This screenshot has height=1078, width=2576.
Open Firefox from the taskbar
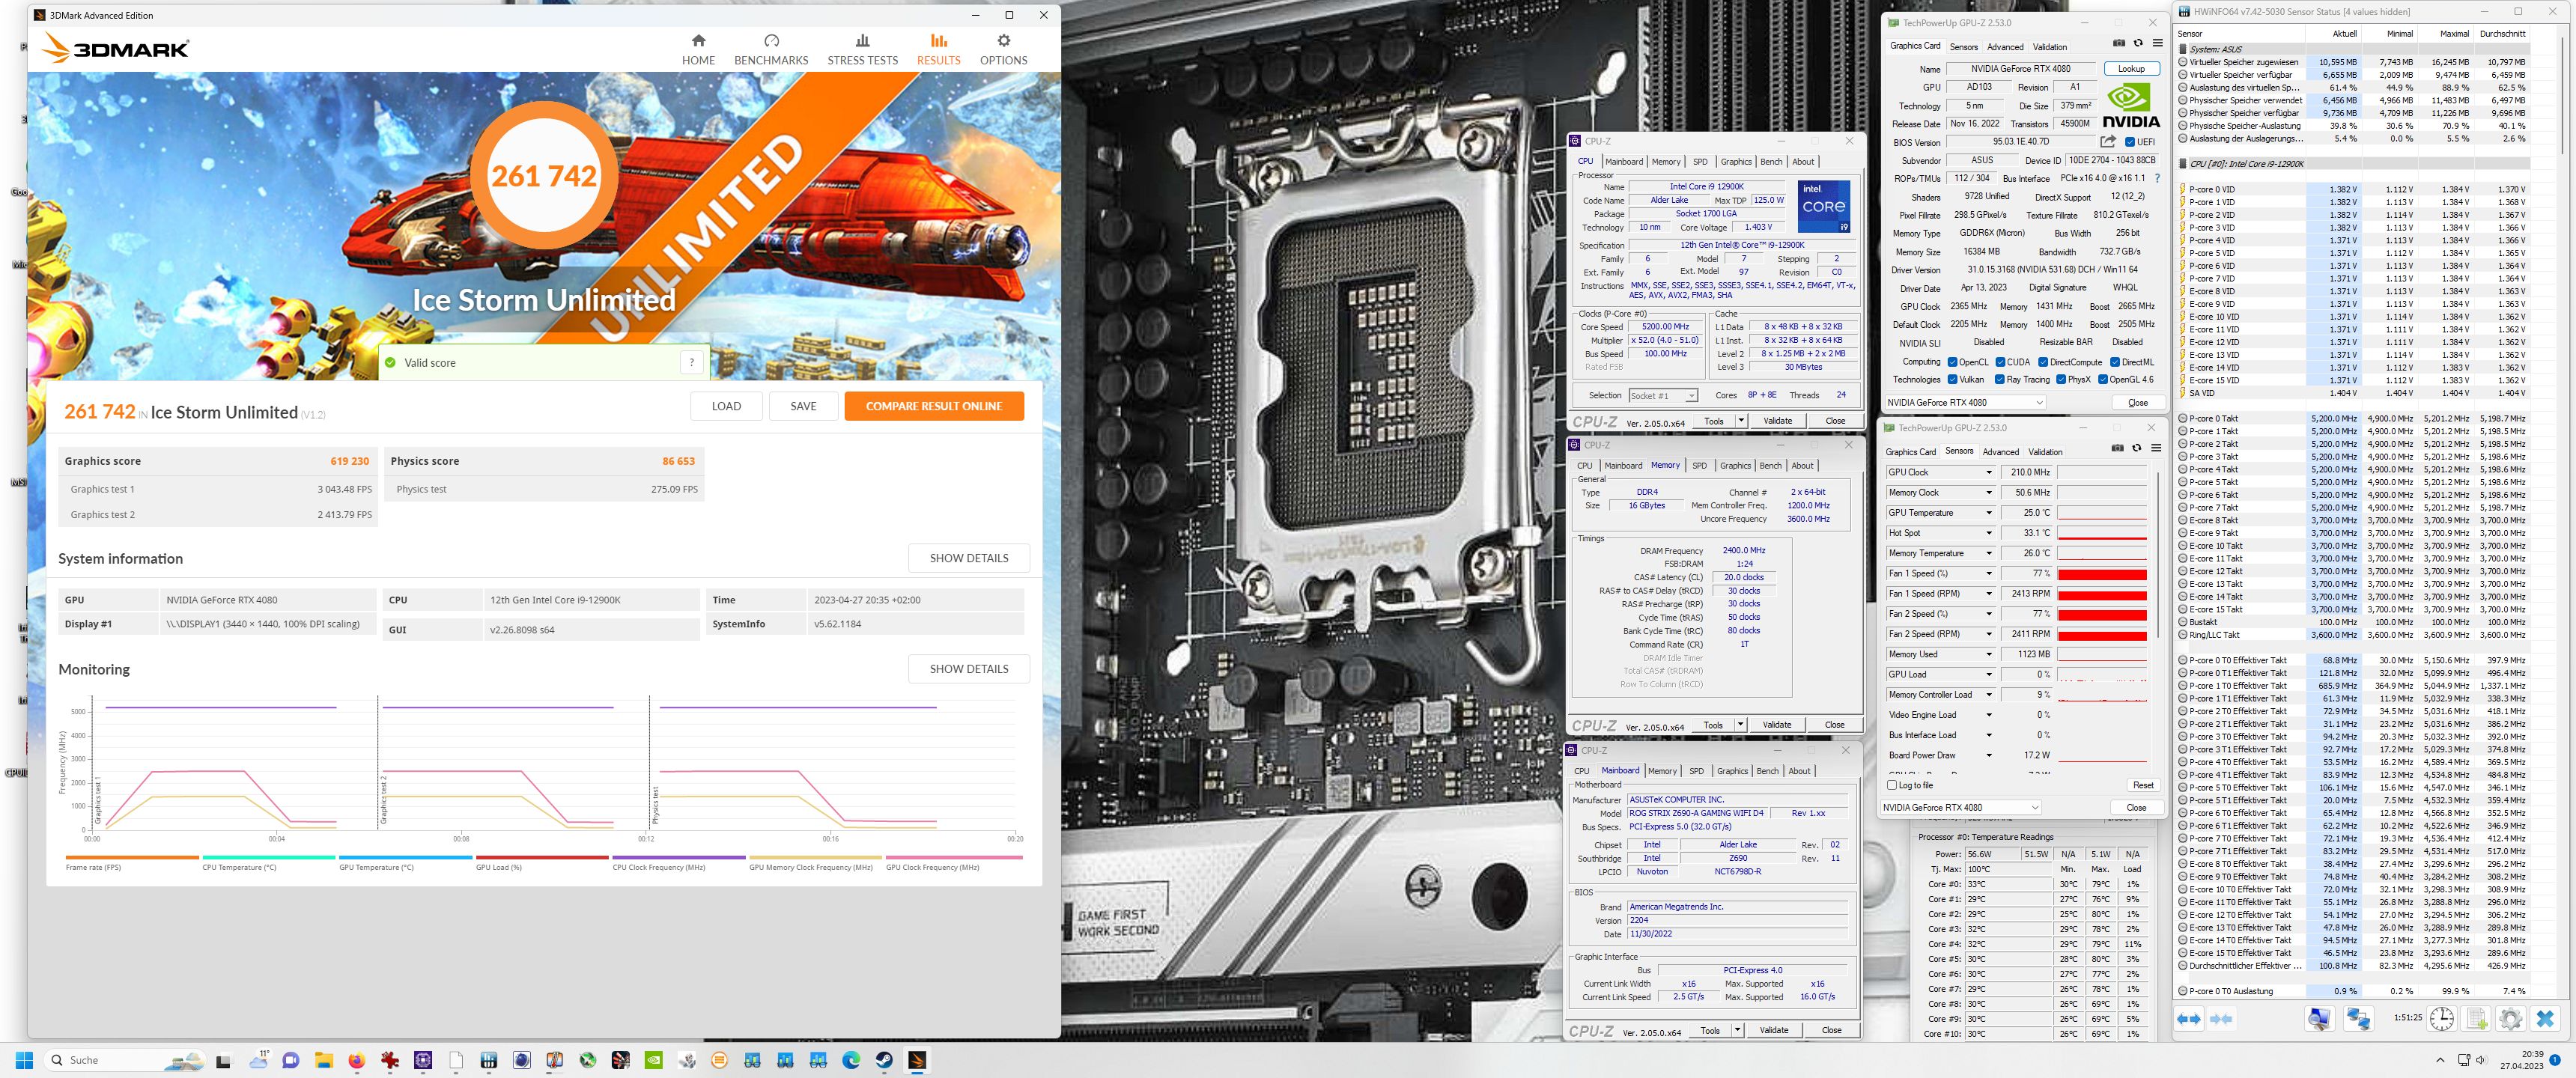(357, 1060)
